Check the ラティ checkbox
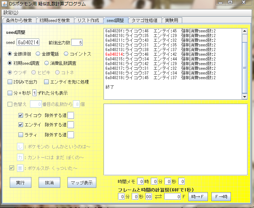 coord(21,135)
